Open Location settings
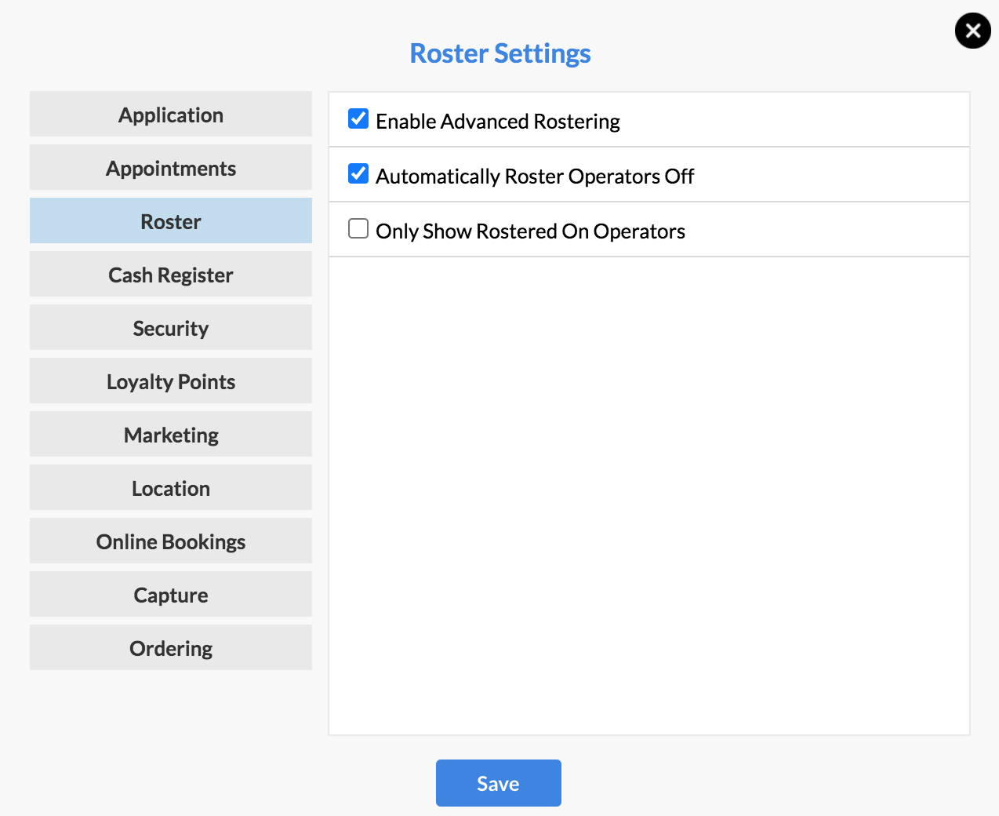999x816 pixels. (171, 487)
